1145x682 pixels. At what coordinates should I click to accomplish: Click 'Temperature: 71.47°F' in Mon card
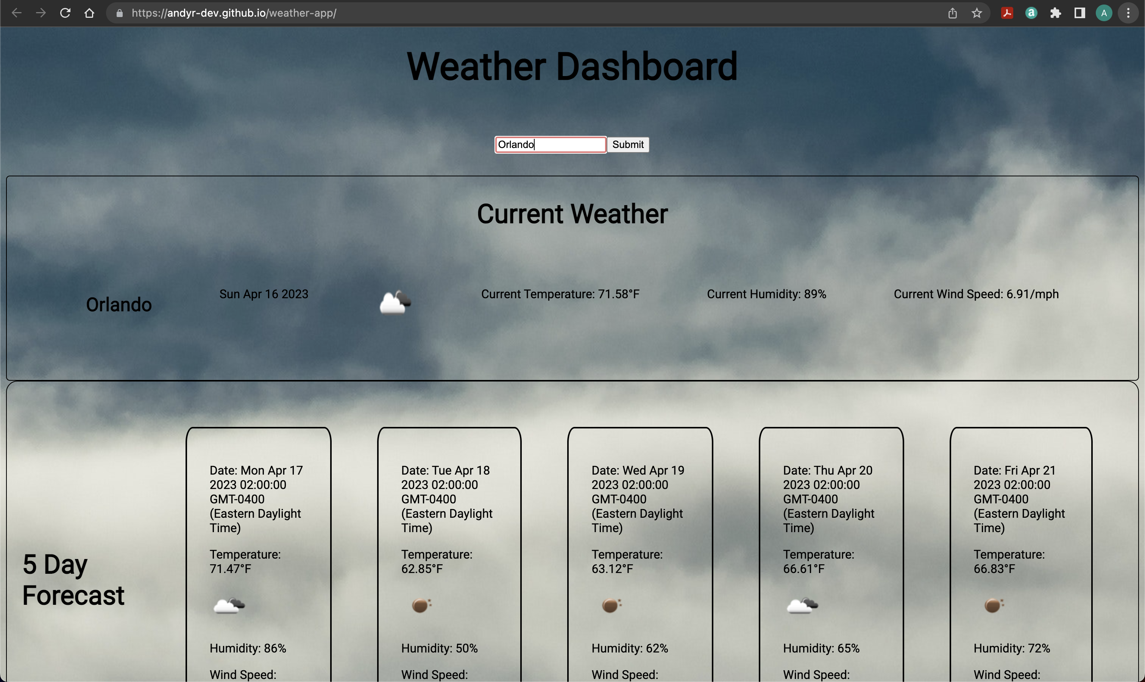245,562
